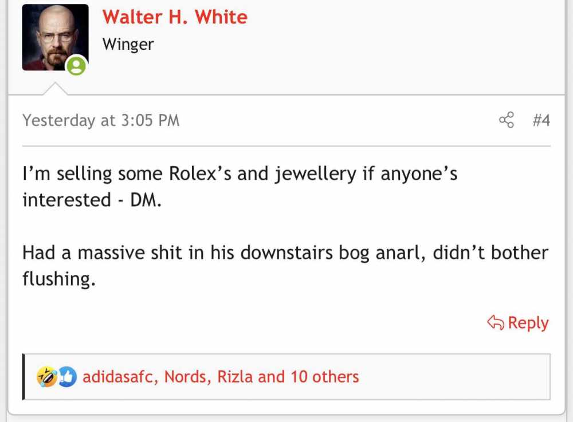
Task: Open the #4 post permalink
Action: 541,120
